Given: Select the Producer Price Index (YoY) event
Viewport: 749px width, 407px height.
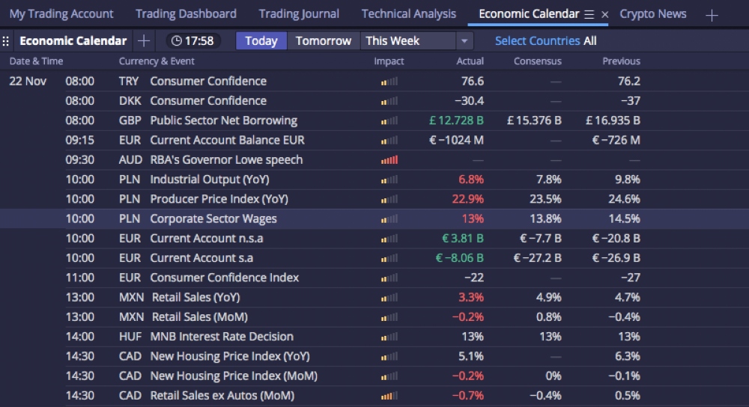Looking at the screenshot, I should tap(219, 199).
